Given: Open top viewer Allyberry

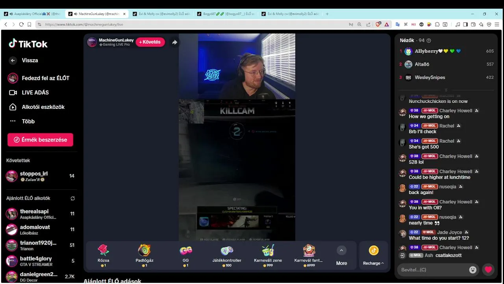Looking at the screenshot, I should tap(447, 51).
